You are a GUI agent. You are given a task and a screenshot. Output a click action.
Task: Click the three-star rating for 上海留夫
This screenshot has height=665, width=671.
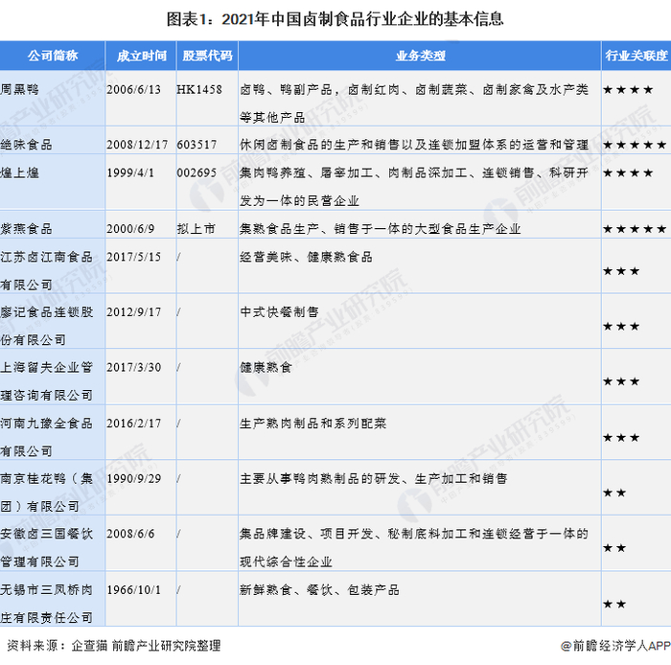coord(621,381)
